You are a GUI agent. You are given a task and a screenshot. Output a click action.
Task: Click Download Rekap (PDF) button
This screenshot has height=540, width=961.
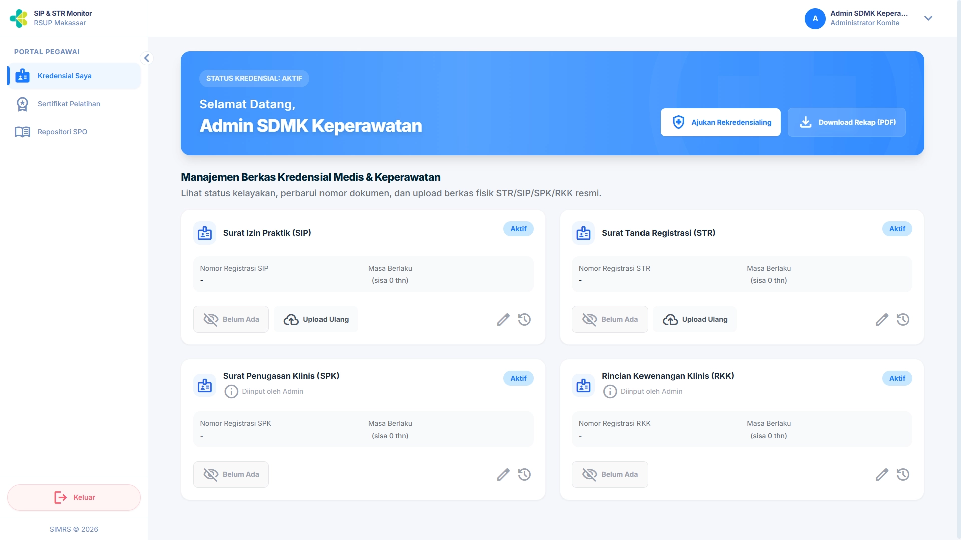(846, 122)
